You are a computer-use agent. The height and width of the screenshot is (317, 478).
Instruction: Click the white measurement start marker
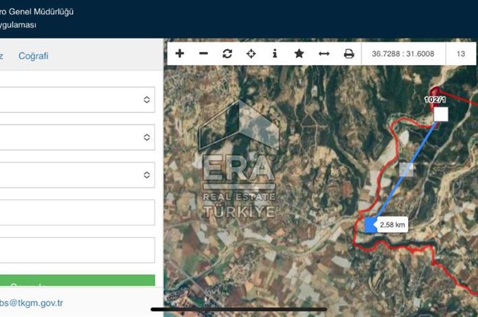coord(441,114)
